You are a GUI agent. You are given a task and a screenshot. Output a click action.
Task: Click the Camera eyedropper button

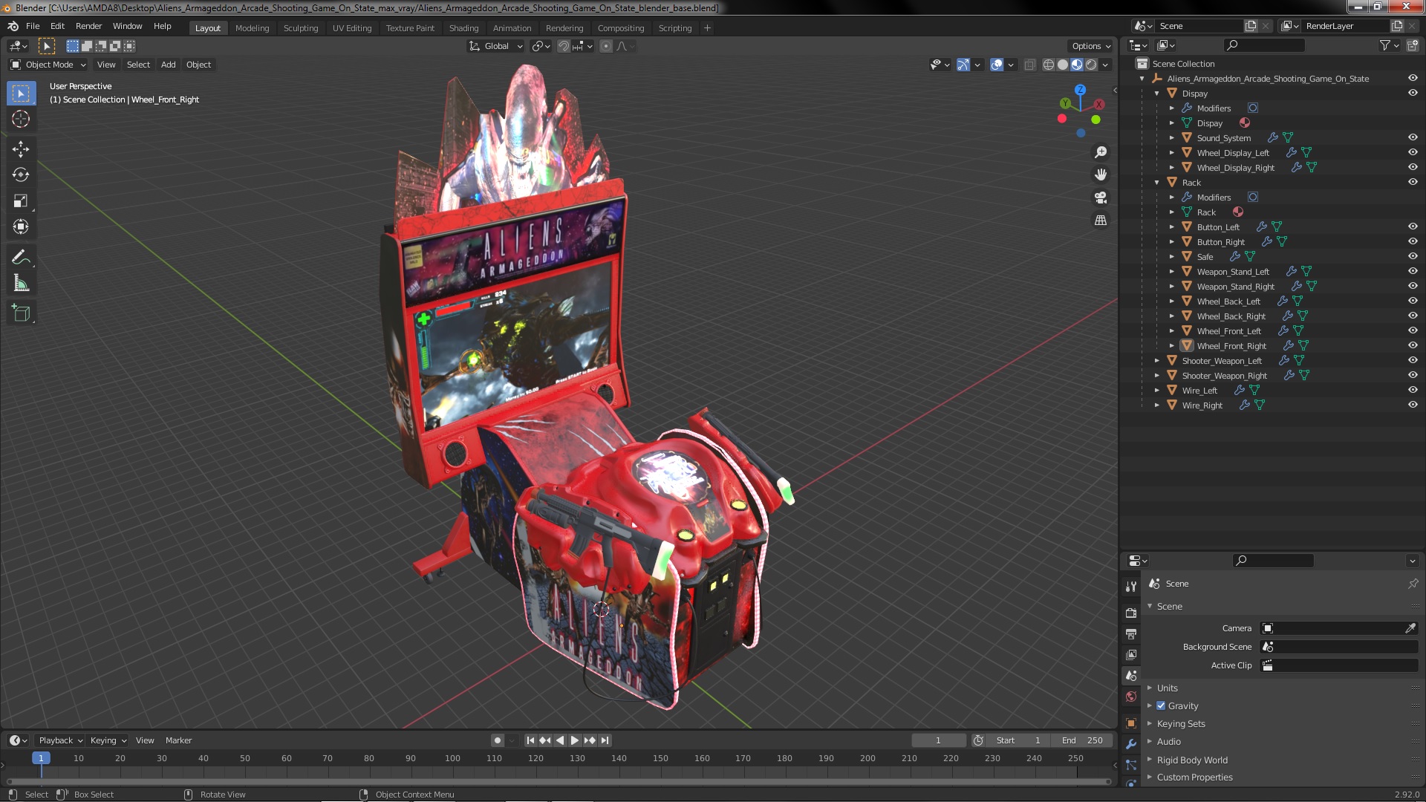[x=1410, y=628]
